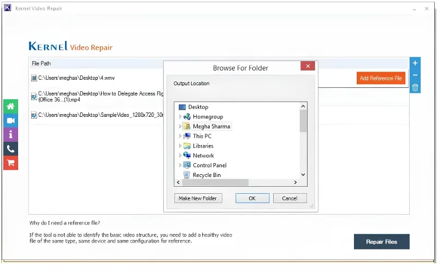
Task: Choose Network entry
Action: (203, 156)
